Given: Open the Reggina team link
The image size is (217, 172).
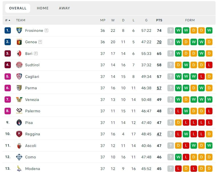Looking at the screenshot, I should 33,134.
